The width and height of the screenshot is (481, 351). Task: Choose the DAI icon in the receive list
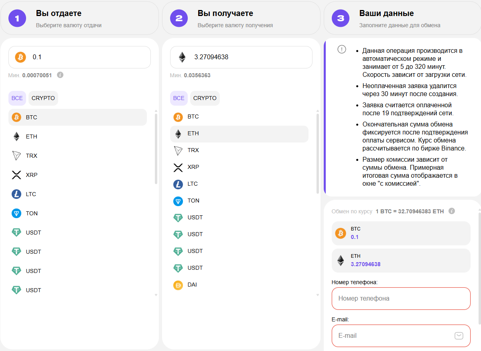[x=178, y=285]
